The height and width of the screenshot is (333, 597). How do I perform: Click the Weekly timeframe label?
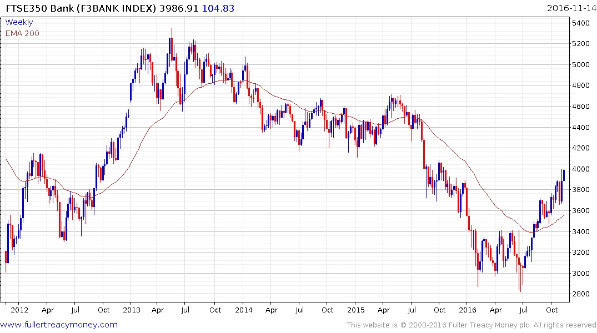pyautogui.click(x=19, y=22)
